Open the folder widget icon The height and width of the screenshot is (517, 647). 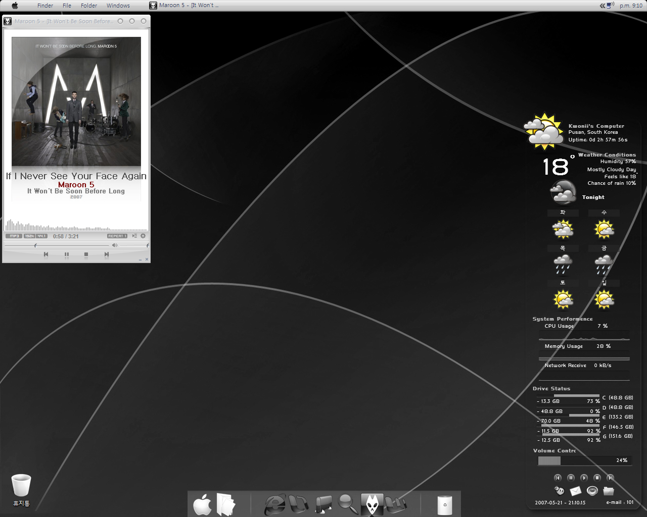point(609,491)
